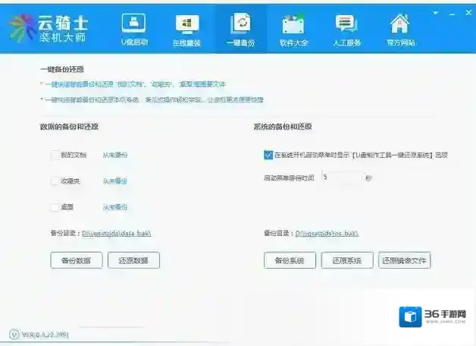This screenshot has width=476, height=346.
Task: Open the 软件大全 box icon
Action: click(293, 24)
